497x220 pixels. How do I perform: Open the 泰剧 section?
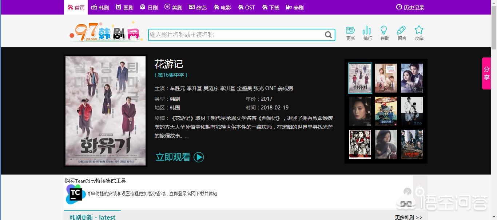tap(295, 7)
